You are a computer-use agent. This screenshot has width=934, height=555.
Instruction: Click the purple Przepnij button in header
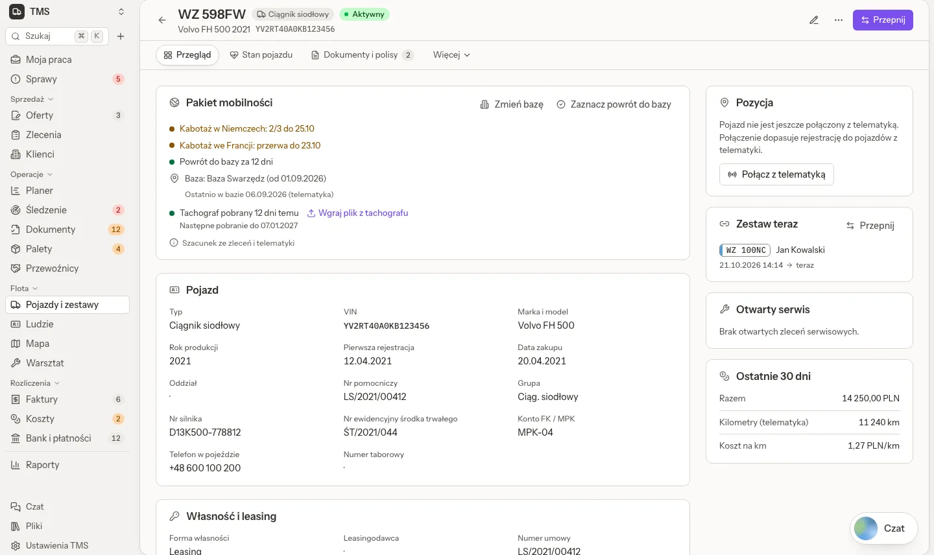click(x=883, y=20)
